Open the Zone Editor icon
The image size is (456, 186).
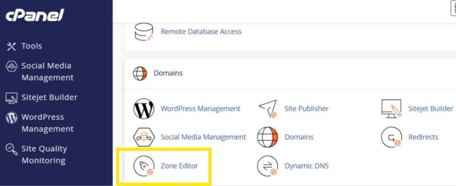point(144,166)
